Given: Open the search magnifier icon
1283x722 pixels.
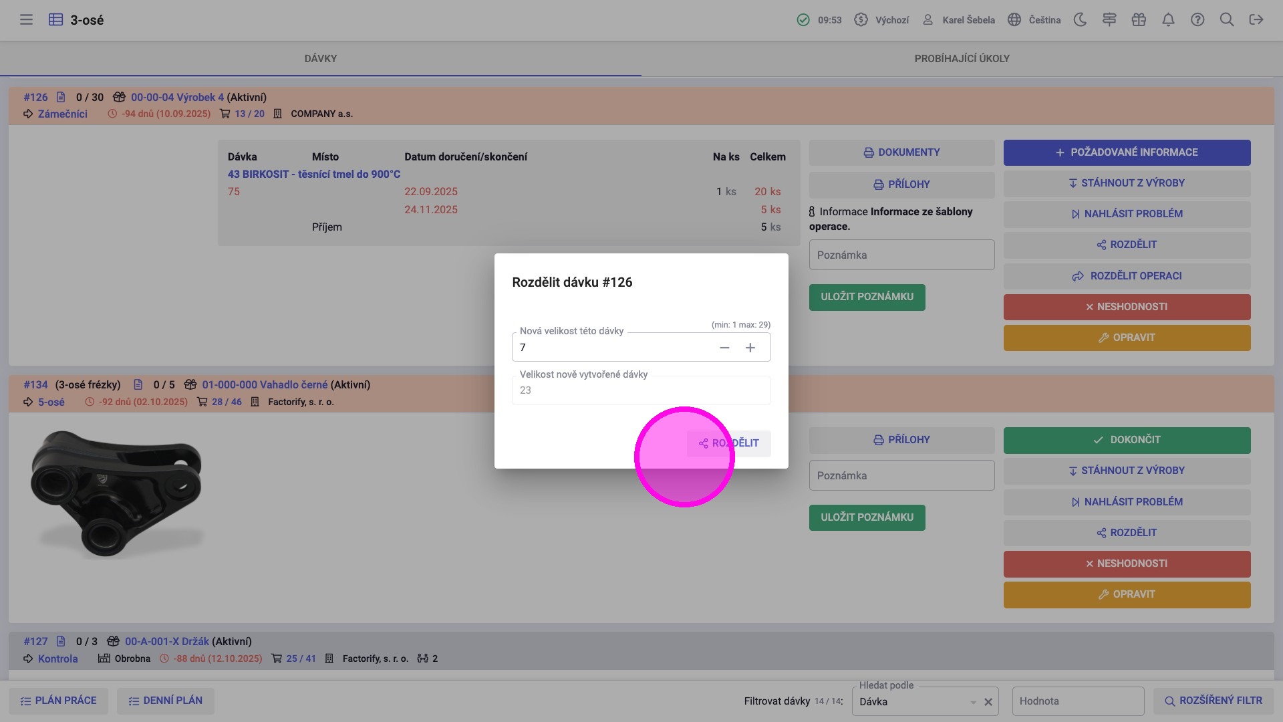Looking at the screenshot, I should [1227, 20].
